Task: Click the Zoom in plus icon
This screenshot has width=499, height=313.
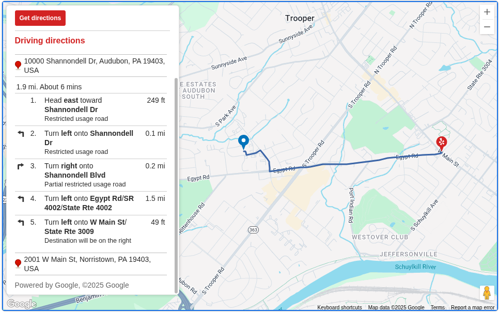Action: [487, 11]
